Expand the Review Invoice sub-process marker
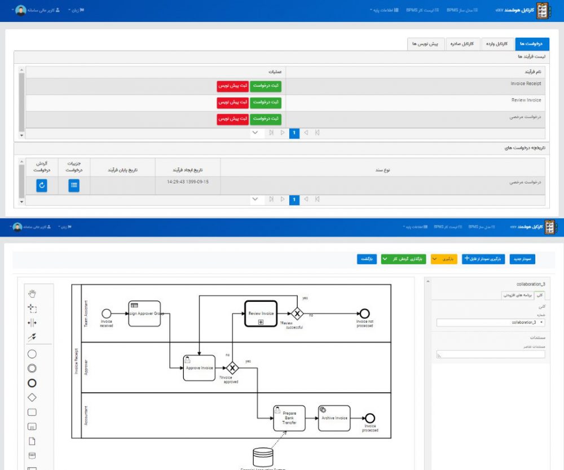The image size is (564, 470). pyautogui.click(x=261, y=322)
